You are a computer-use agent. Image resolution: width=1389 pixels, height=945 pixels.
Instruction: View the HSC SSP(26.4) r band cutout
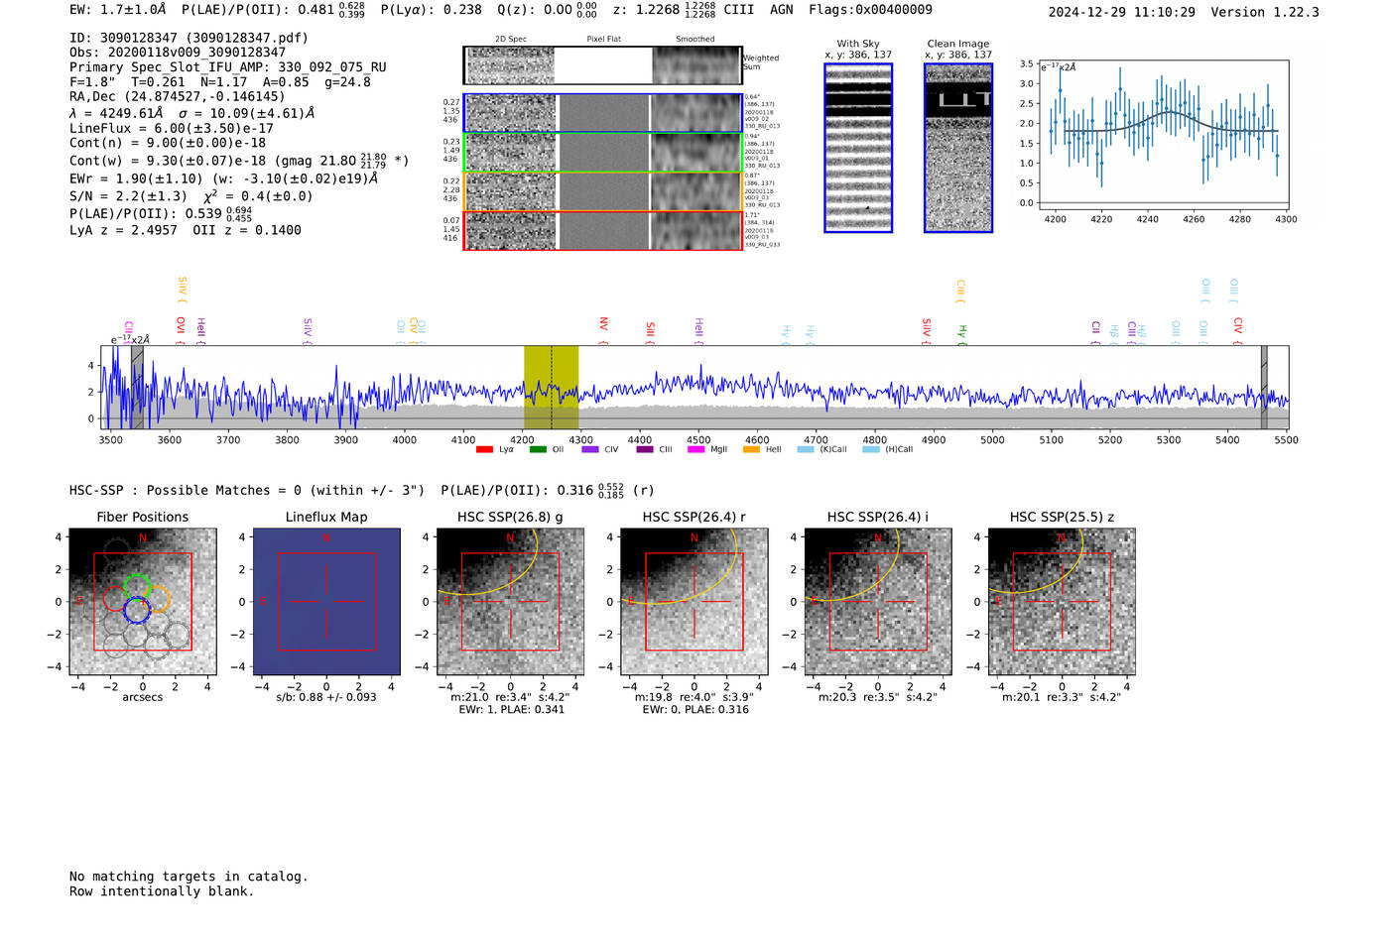click(694, 602)
